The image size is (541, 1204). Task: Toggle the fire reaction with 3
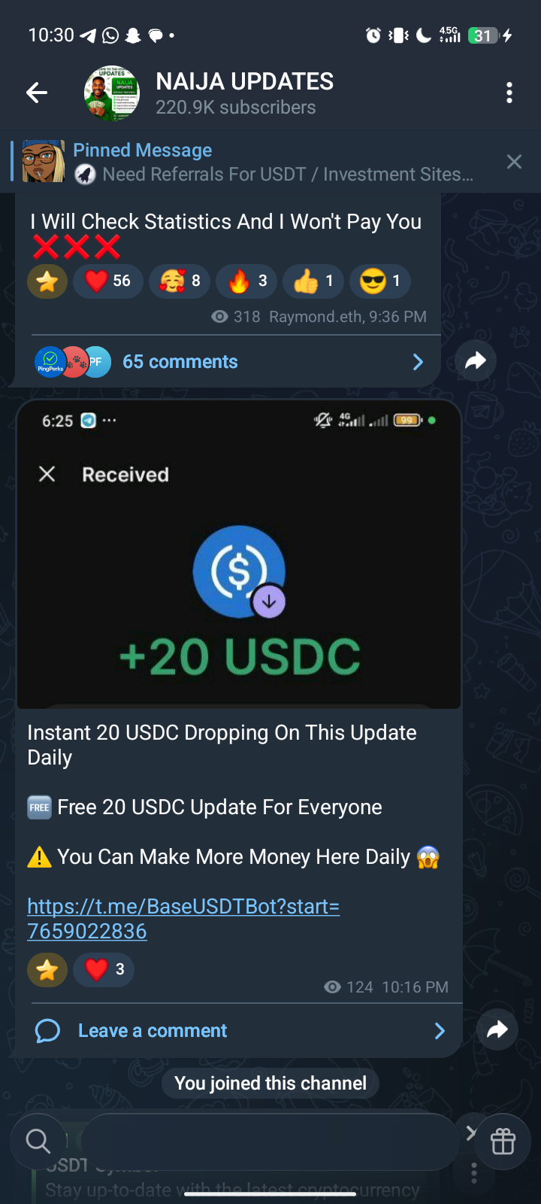pyautogui.click(x=246, y=281)
